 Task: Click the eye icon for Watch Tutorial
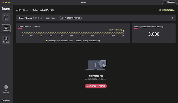(x=160, y=10)
